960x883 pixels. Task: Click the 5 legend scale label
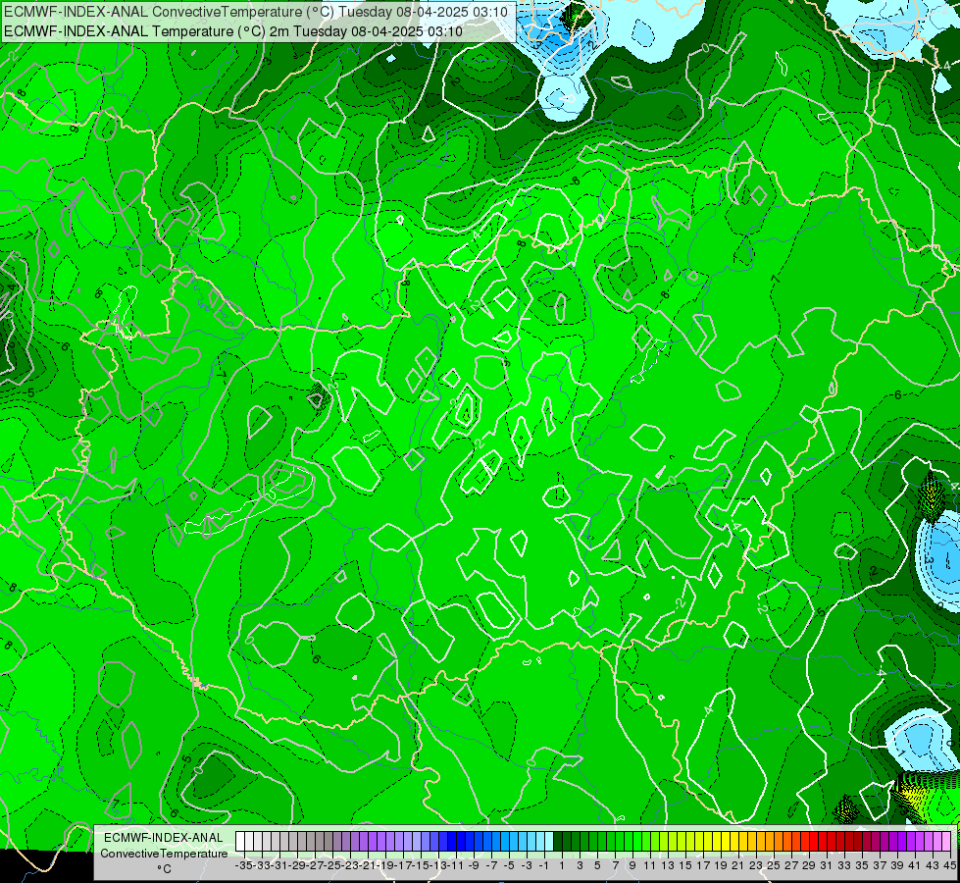[597, 865]
